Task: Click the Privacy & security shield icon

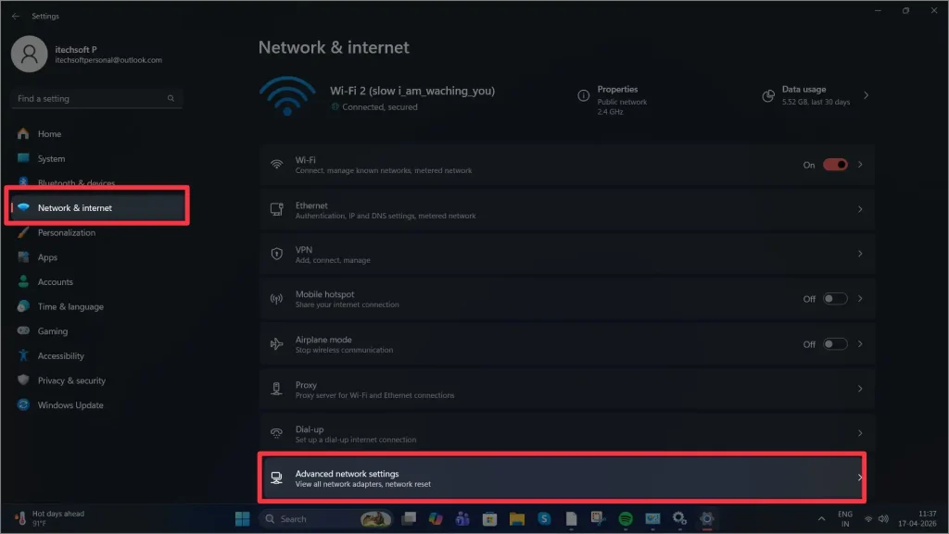Action: coord(23,380)
